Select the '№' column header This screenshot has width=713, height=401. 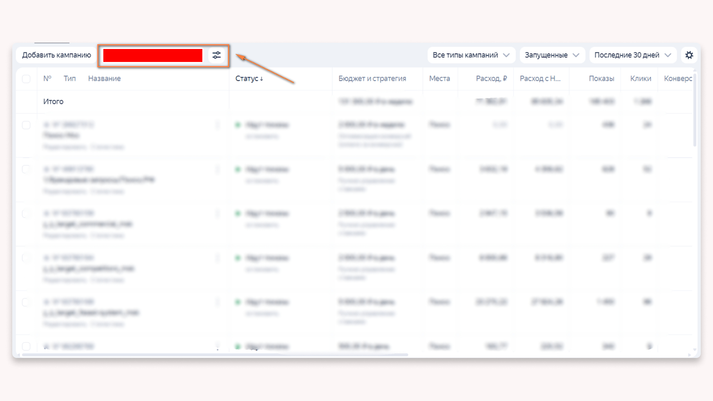(47, 78)
